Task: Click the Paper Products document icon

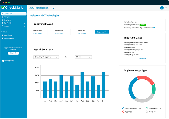Action: point(3,38)
